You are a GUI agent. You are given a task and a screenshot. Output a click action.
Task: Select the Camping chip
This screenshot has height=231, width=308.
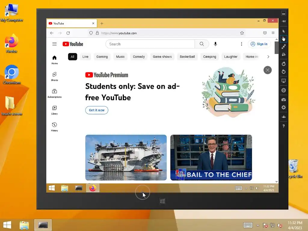[210, 57]
